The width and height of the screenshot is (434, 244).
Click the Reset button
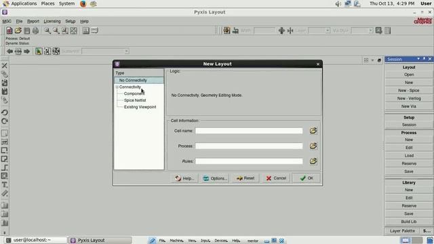[x=245, y=178]
